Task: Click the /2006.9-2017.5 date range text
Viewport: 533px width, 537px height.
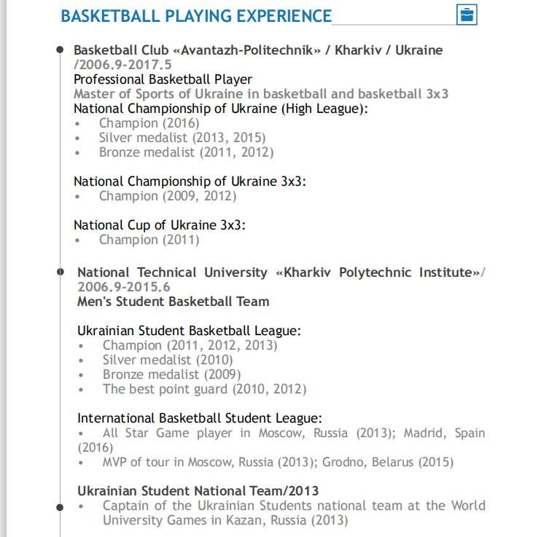Action: [112, 65]
